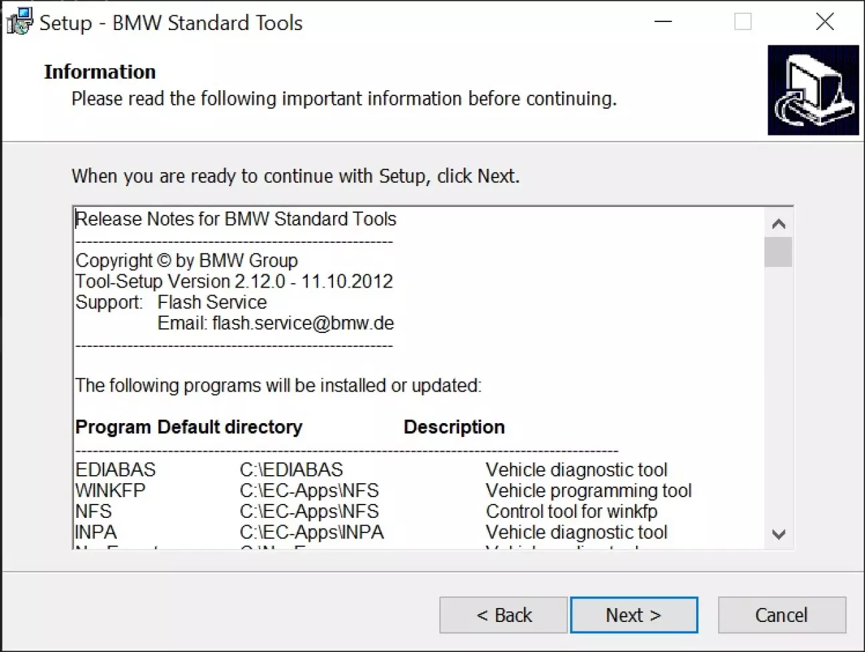Minimize the Setup window

pyautogui.click(x=663, y=22)
